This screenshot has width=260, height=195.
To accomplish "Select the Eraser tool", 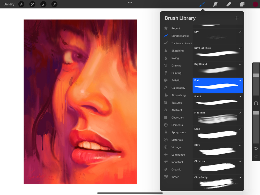I will point(229,4).
